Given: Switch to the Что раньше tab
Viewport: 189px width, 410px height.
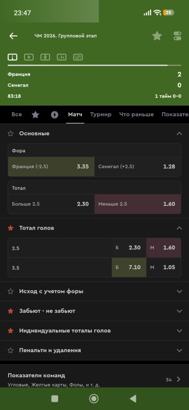Looking at the screenshot, I should tap(136, 114).
